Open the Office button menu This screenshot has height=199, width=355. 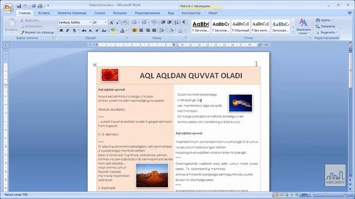[x=8, y=8]
